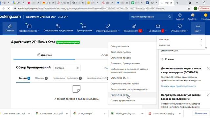Open ОГРН_ИНН.pdf download
The image size is (210, 118).
click(x=84, y=113)
